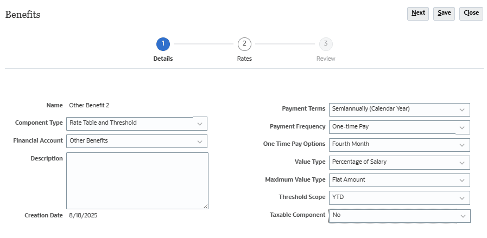This screenshot has width=487, height=238.
Task: Click the Review step circle numbered 3
Action: click(x=326, y=44)
